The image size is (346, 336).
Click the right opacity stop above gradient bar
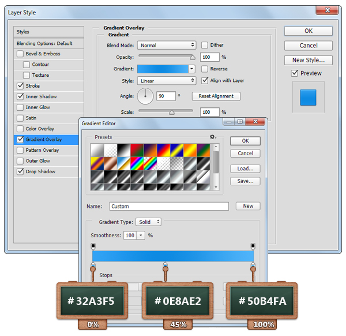253,247
